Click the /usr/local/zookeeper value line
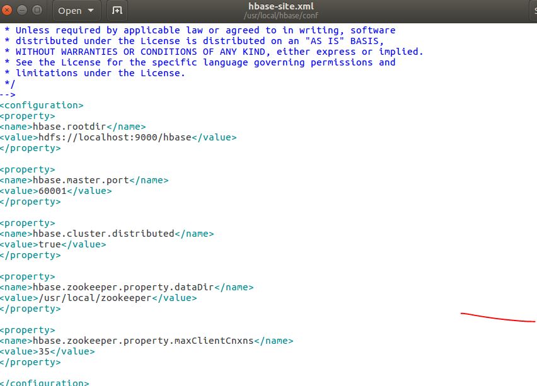 (98, 298)
